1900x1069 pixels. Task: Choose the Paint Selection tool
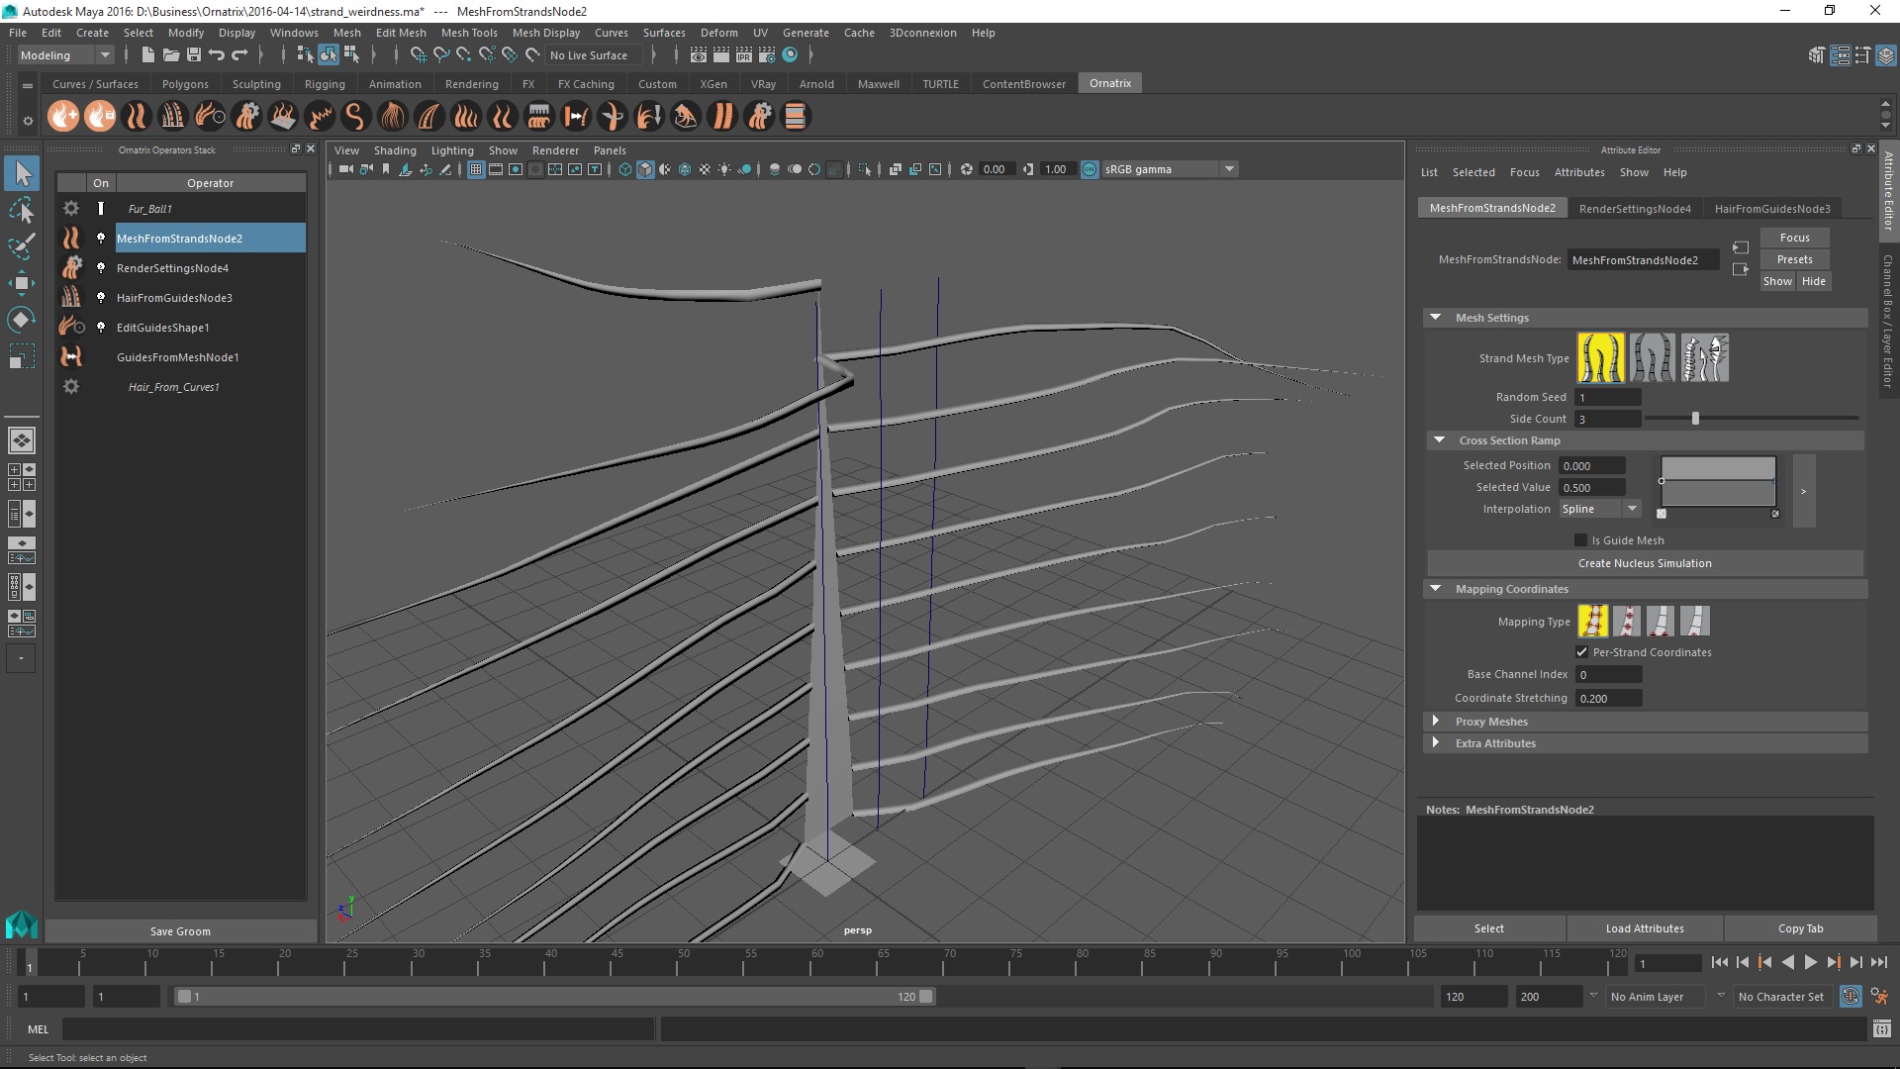pos(22,246)
